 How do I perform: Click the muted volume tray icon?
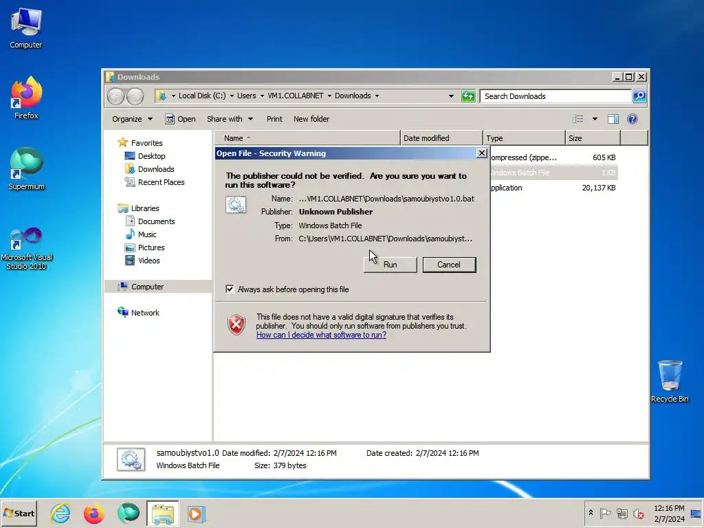638,513
